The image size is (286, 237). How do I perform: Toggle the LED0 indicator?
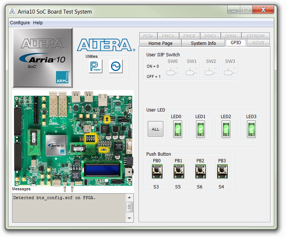pyautogui.click(x=177, y=130)
